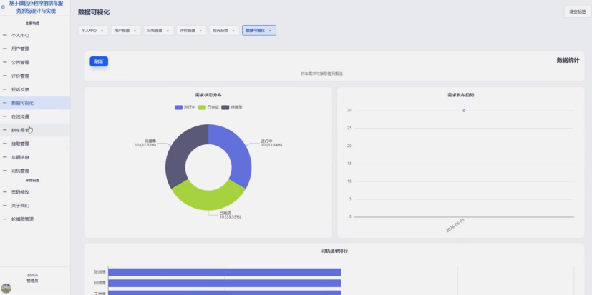Image resolution: width=592 pixels, height=295 pixels.
Task: Click the admin username in the sidebar footer
Action: [x=32, y=276]
